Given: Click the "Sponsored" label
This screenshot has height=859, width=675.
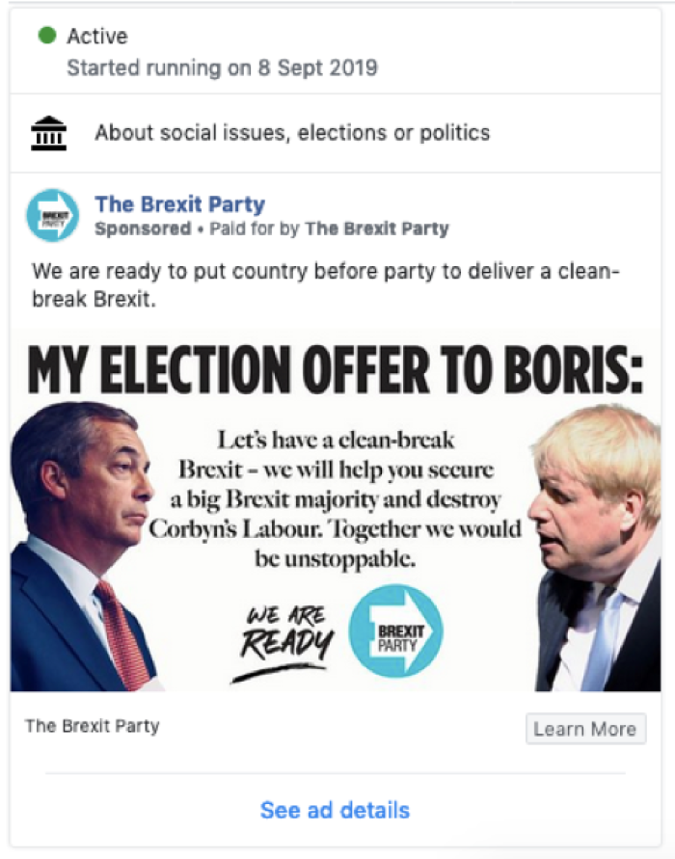Looking at the screenshot, I should click(143, 229).
